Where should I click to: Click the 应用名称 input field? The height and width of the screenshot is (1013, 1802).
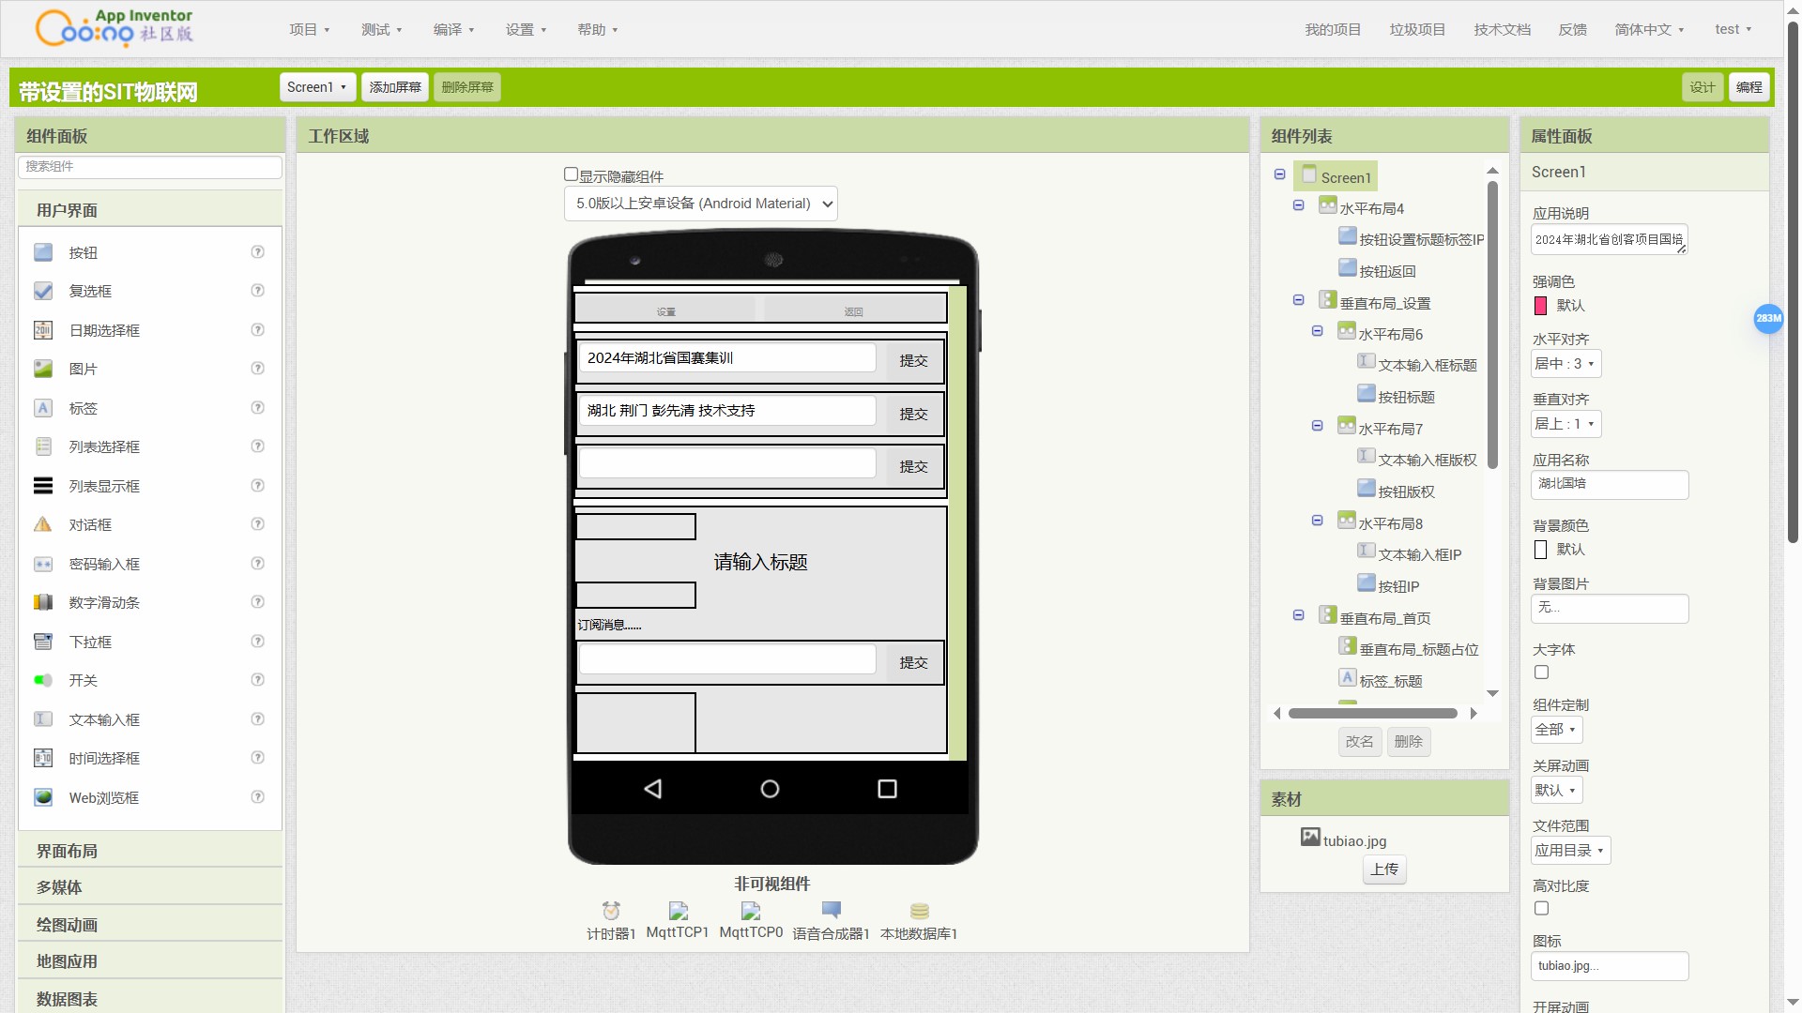[1610, 484]
